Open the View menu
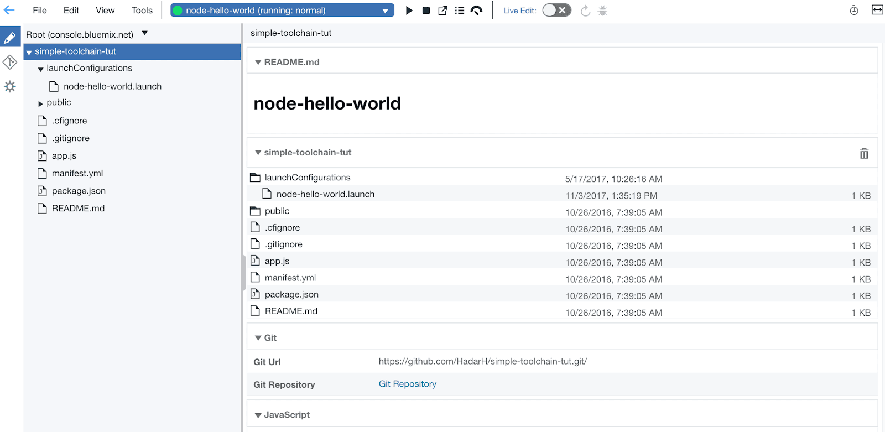 click(105, 11)
